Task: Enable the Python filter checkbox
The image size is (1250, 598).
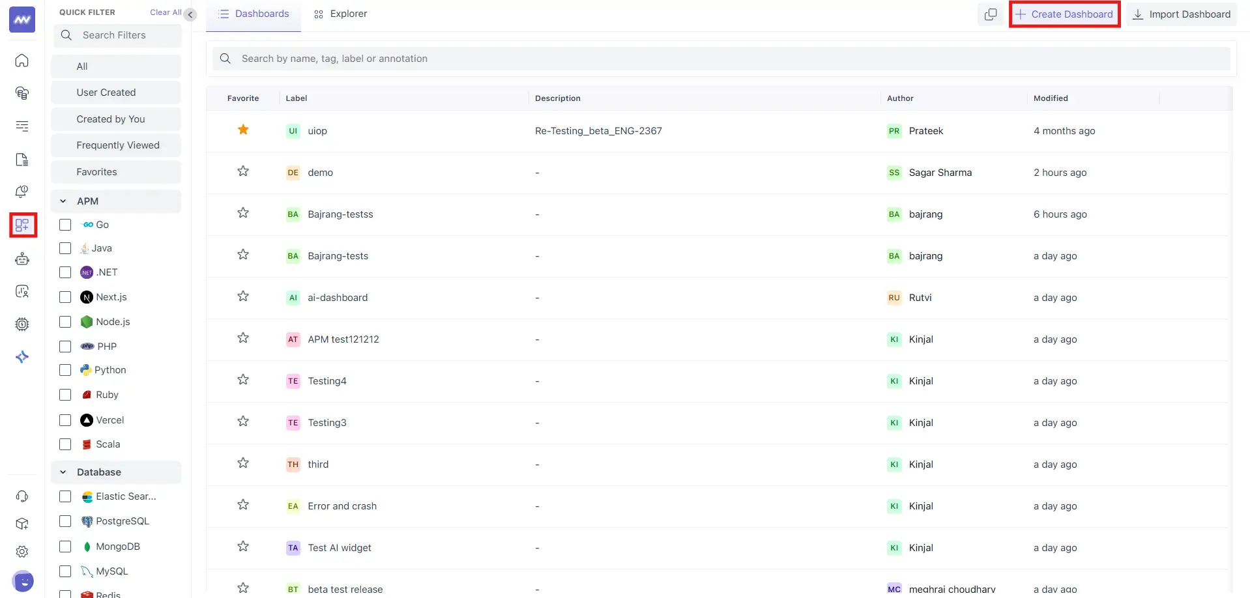Action: tap(65, 370)
